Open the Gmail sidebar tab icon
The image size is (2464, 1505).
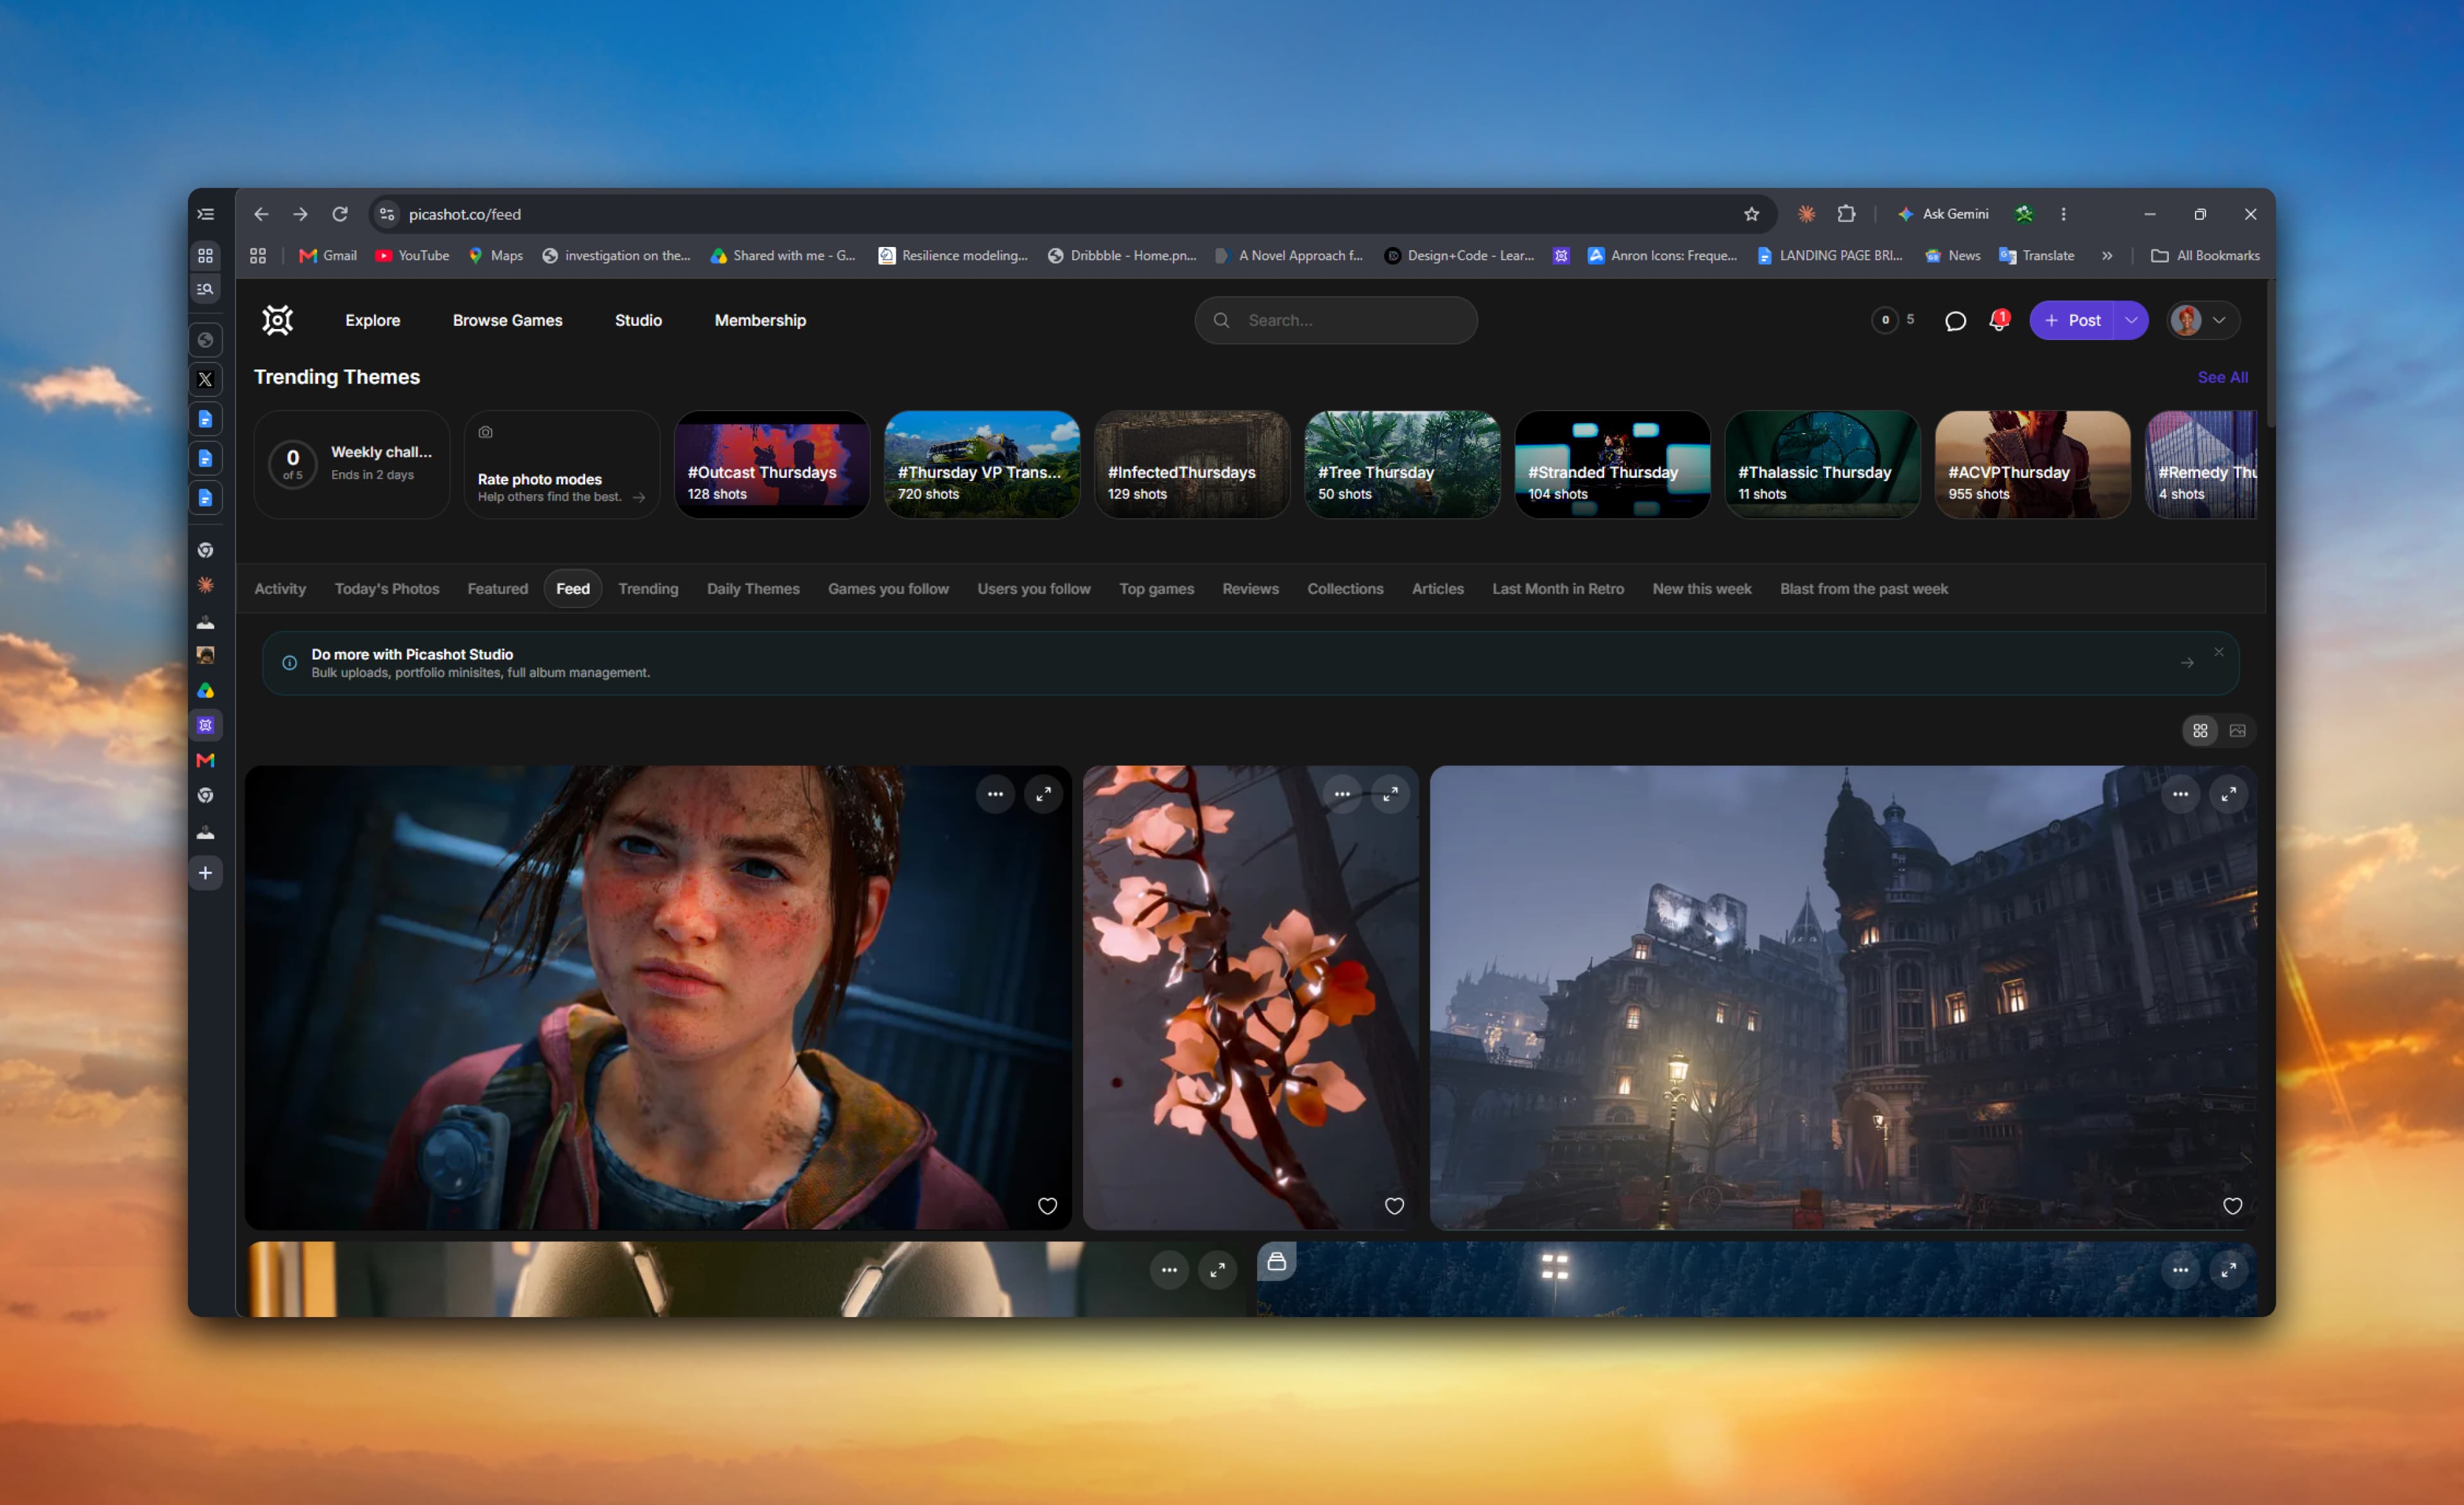click(x=205, y=760)
